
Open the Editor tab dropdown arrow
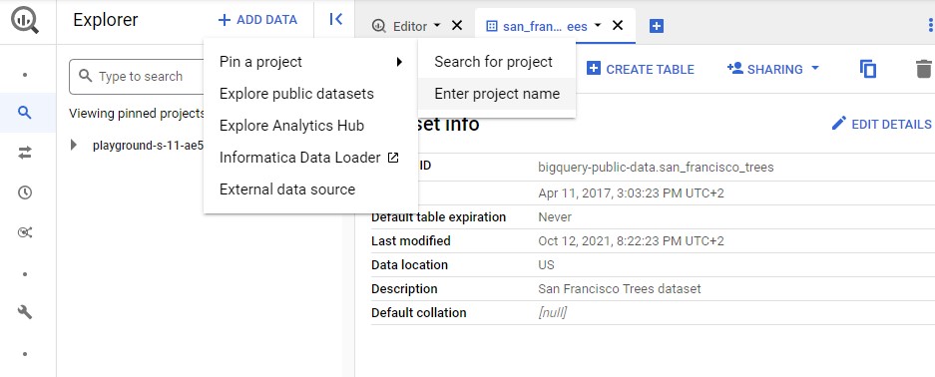[437, 26]
